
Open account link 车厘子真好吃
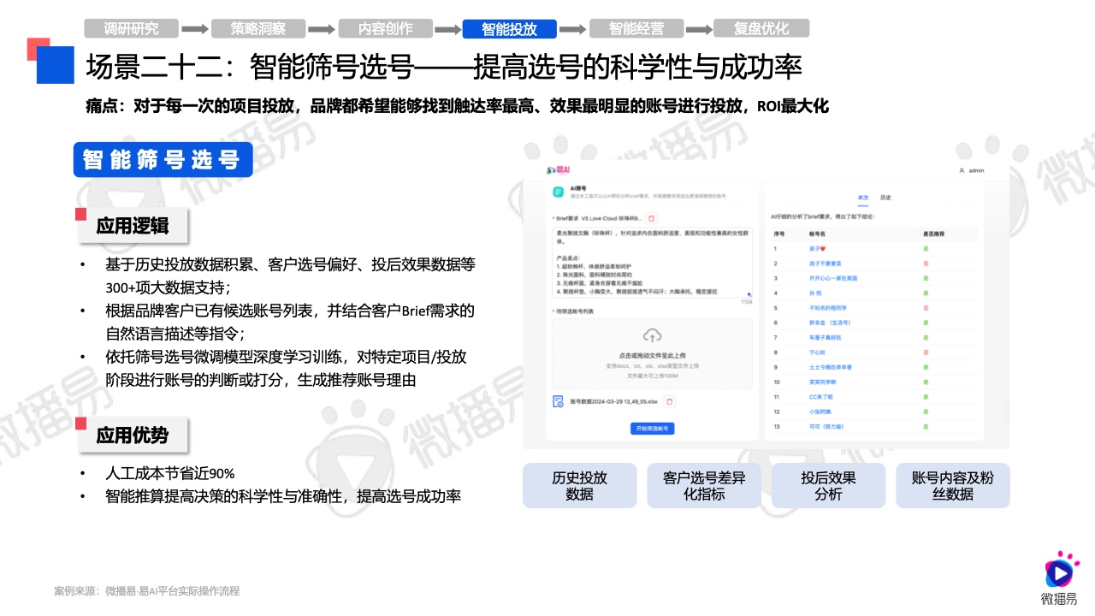point(826,337)
